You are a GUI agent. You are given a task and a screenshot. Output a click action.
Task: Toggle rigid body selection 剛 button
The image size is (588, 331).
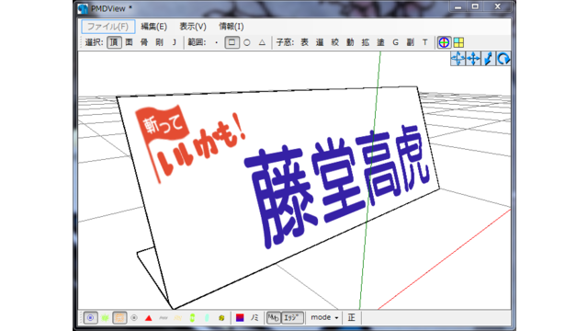[x=159, y=42]
